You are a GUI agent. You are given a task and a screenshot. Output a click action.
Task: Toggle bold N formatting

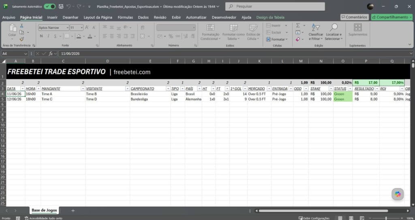[x=41, y=36]
